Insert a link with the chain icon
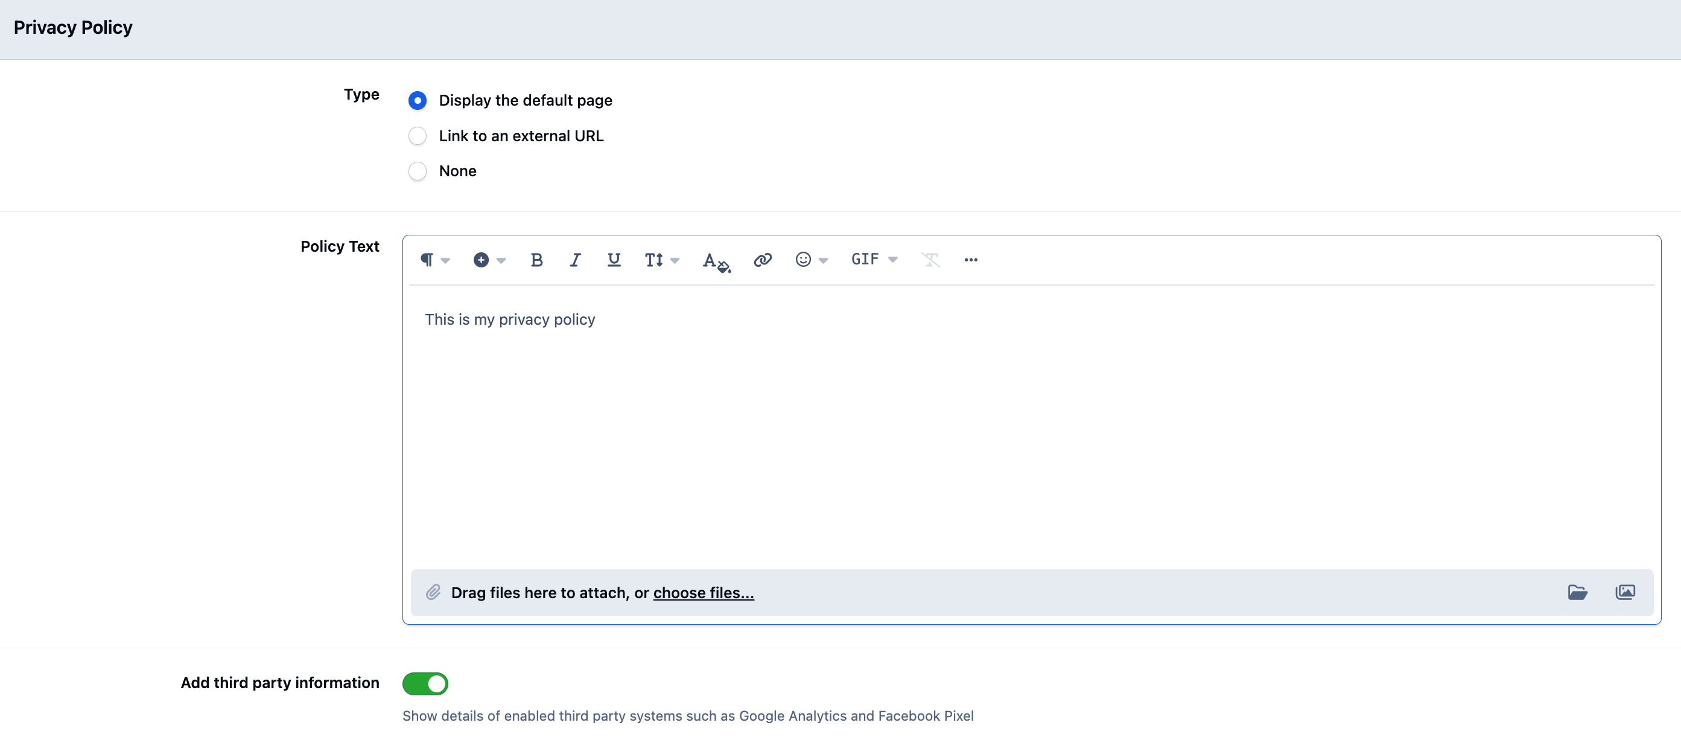 [x=762, y=260]
